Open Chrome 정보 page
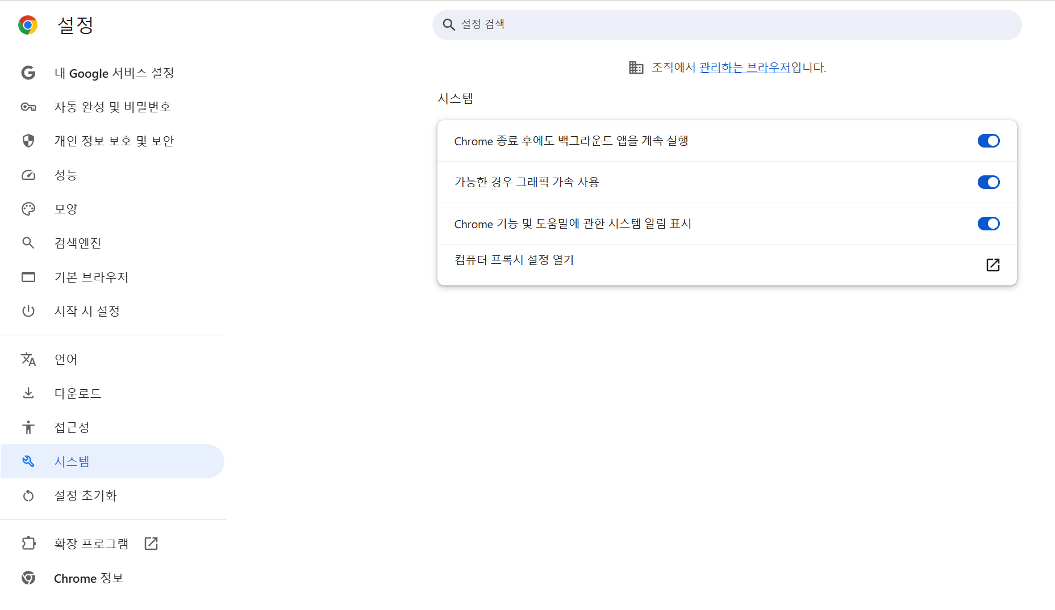Screen dimensions: 1055x610 click(x=112, y=578)
